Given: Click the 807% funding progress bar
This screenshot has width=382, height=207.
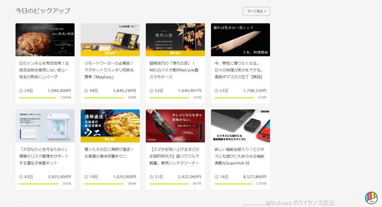Looking at the screenshot, I should tap(169, 184).
